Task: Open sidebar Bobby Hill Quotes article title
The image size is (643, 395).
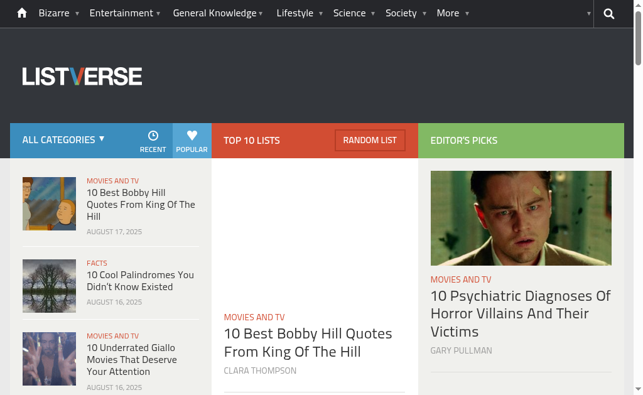Action: click(x=141, y=204)
